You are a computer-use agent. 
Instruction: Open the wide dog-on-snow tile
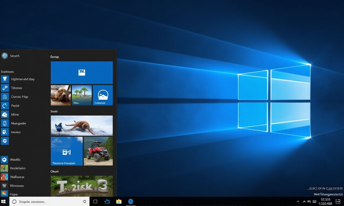[82, 126]
